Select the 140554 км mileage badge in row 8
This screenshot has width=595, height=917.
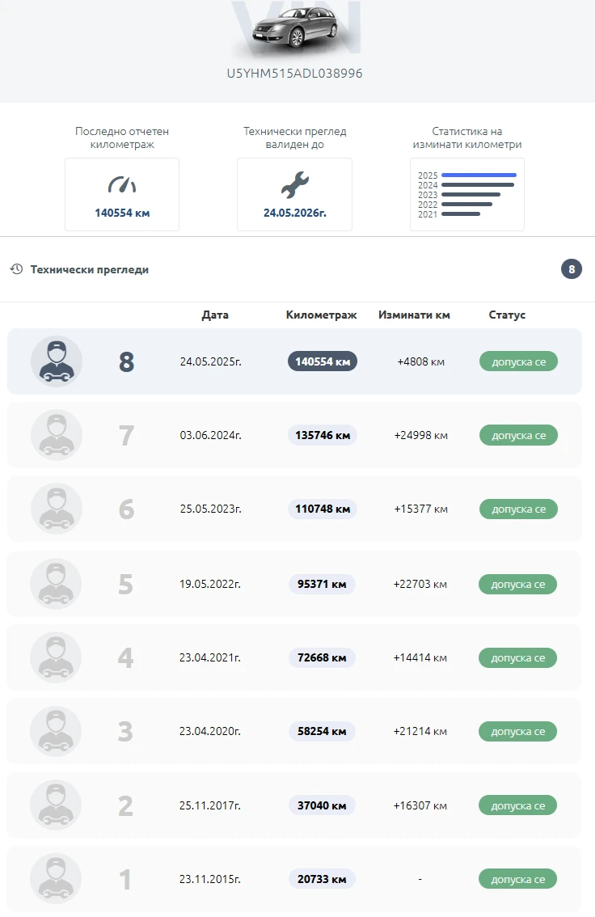(x=323, y=361)
